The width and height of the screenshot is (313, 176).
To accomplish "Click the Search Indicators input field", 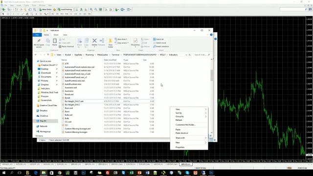I will [202, 55].
